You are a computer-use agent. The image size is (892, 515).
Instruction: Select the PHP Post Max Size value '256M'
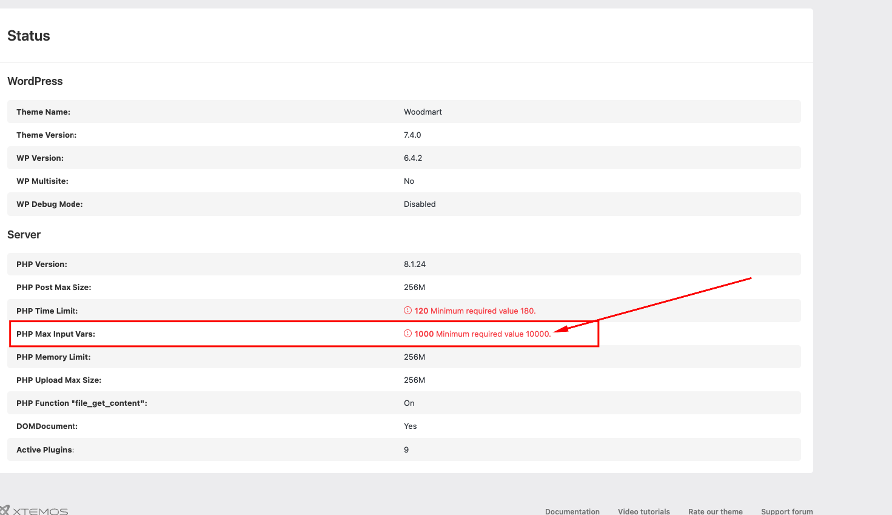click(415, 288)
